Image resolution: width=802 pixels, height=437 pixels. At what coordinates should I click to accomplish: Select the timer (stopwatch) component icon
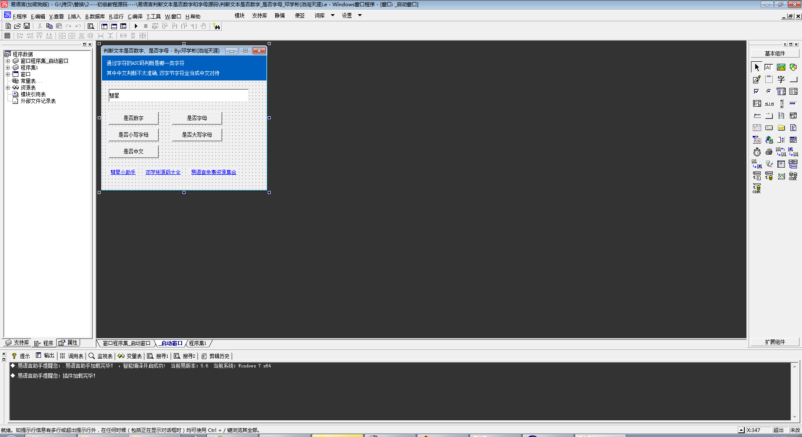coord(756,152)
